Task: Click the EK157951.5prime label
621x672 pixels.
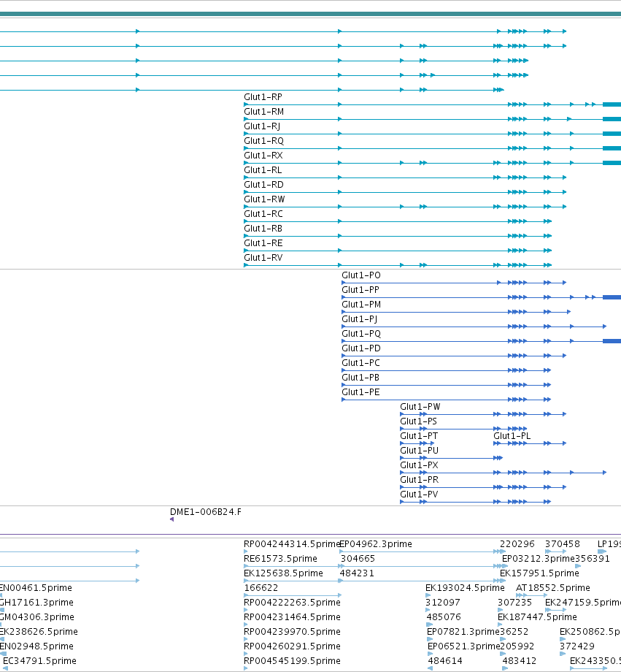Action: pyautogui.click(x=539, y=573)
